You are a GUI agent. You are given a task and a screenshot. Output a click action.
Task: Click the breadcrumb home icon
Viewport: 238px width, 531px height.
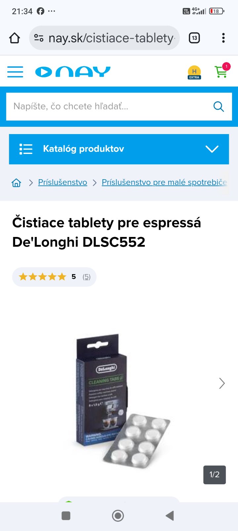pyautogui.click(x=16, y=183)
